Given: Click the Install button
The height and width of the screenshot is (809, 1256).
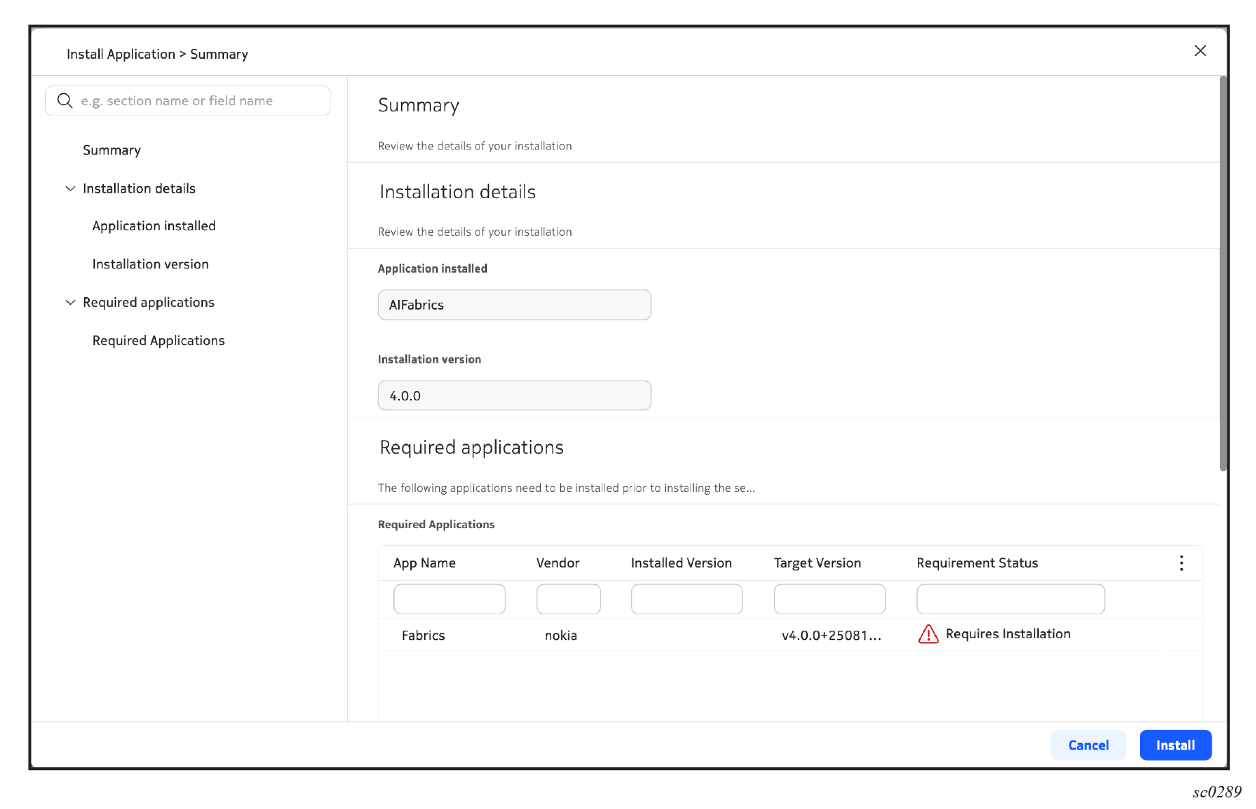Looking at the screenshot, I should pyautogui.click(x=1175, y=745).
